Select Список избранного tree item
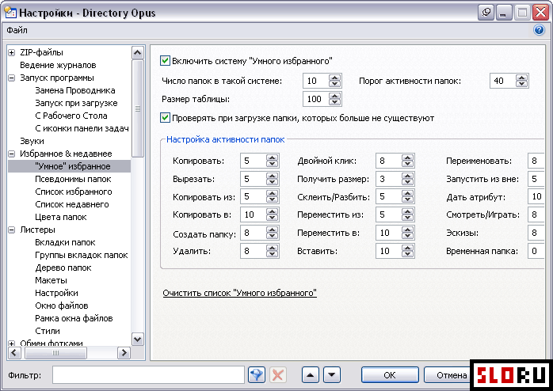This screenshot has height=391, width=553. 74,192
